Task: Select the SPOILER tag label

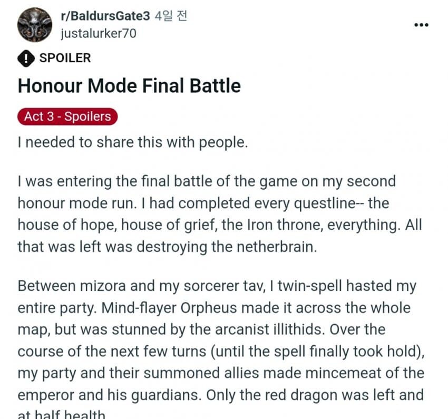Action: point(65,58)
